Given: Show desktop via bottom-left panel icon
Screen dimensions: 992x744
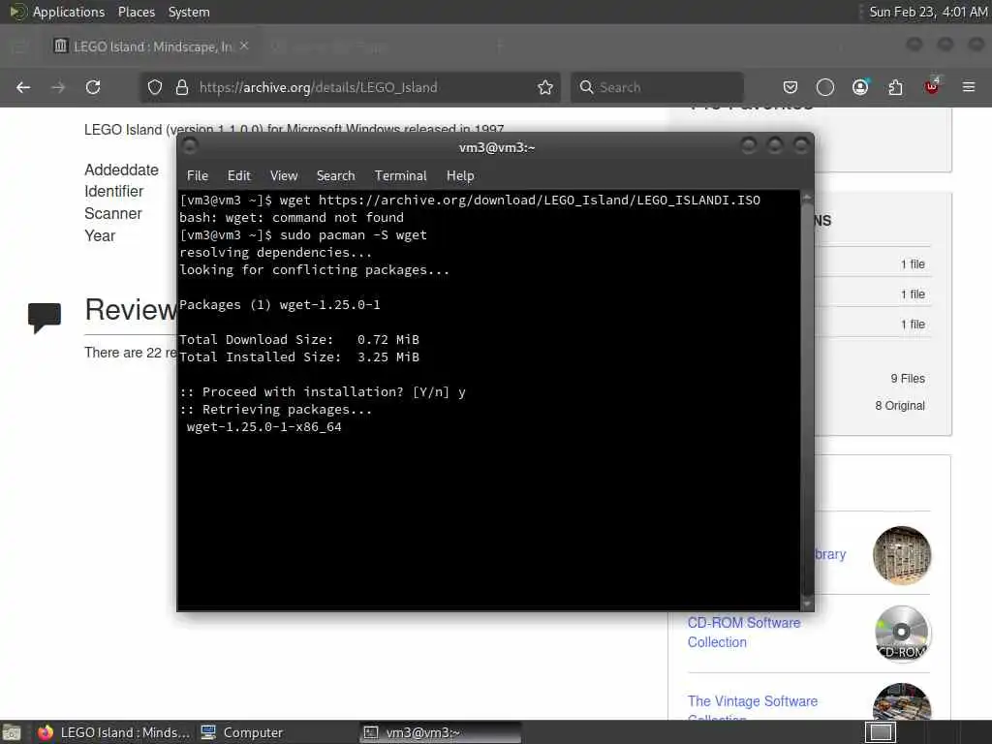Looking at the screenshot, I should [12, 732].
